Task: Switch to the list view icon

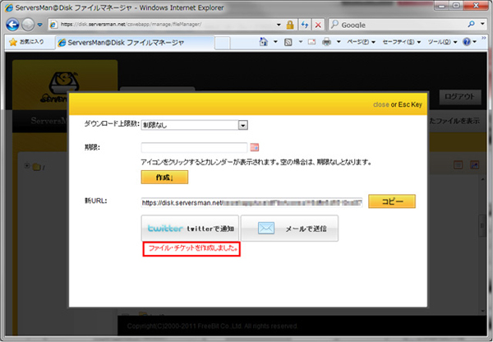Action: (x=458, y=164)
